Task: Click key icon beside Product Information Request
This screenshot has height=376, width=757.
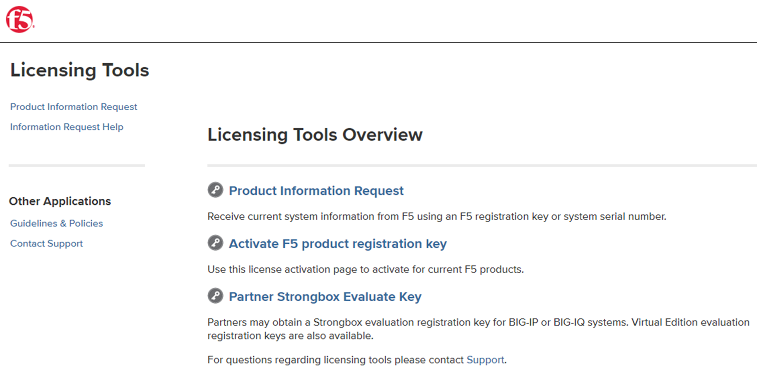Action: click(215, 190)
